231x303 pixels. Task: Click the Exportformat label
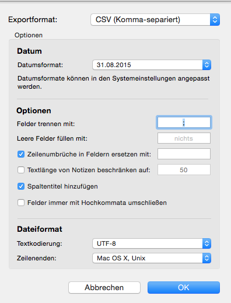(33, 20)
